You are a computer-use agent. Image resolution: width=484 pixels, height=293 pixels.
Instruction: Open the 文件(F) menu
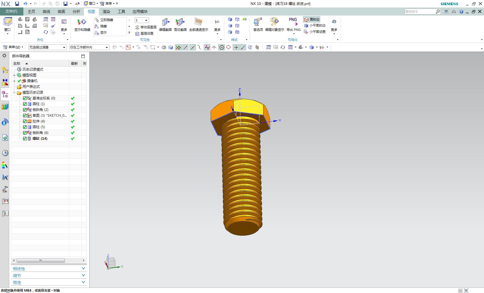(11, 12)
